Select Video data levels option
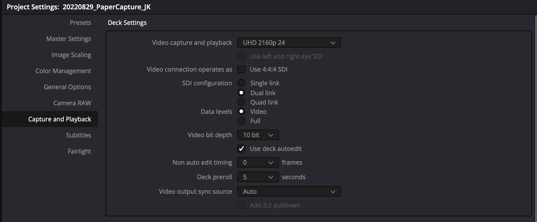 pyautogui.click(x=241, y=112)
